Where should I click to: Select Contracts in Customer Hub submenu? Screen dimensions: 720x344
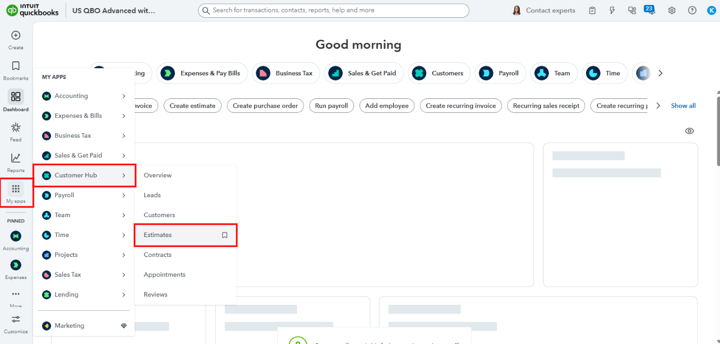point(185,255)
